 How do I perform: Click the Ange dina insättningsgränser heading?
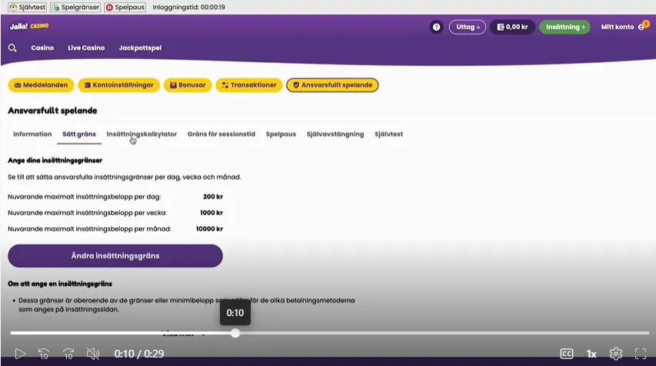coord(55,160)
